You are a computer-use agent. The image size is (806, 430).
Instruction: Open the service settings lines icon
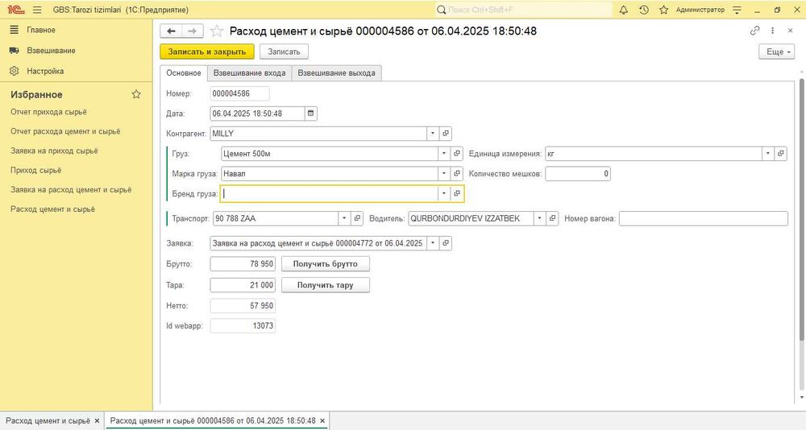click(737, 10)
